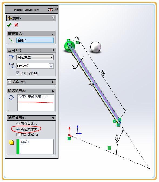Click the reverse direction rotation icon
This screenshot has width=159, height=182.
(11, 57)
